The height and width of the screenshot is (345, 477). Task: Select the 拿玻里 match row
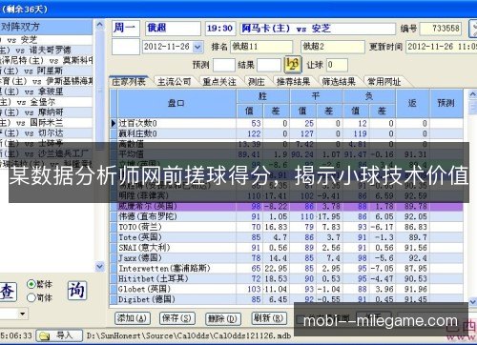[46, 91]
